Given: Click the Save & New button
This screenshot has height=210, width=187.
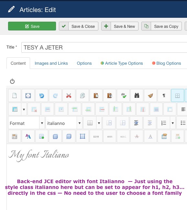Looking at the screenshot, I should 120,26.
